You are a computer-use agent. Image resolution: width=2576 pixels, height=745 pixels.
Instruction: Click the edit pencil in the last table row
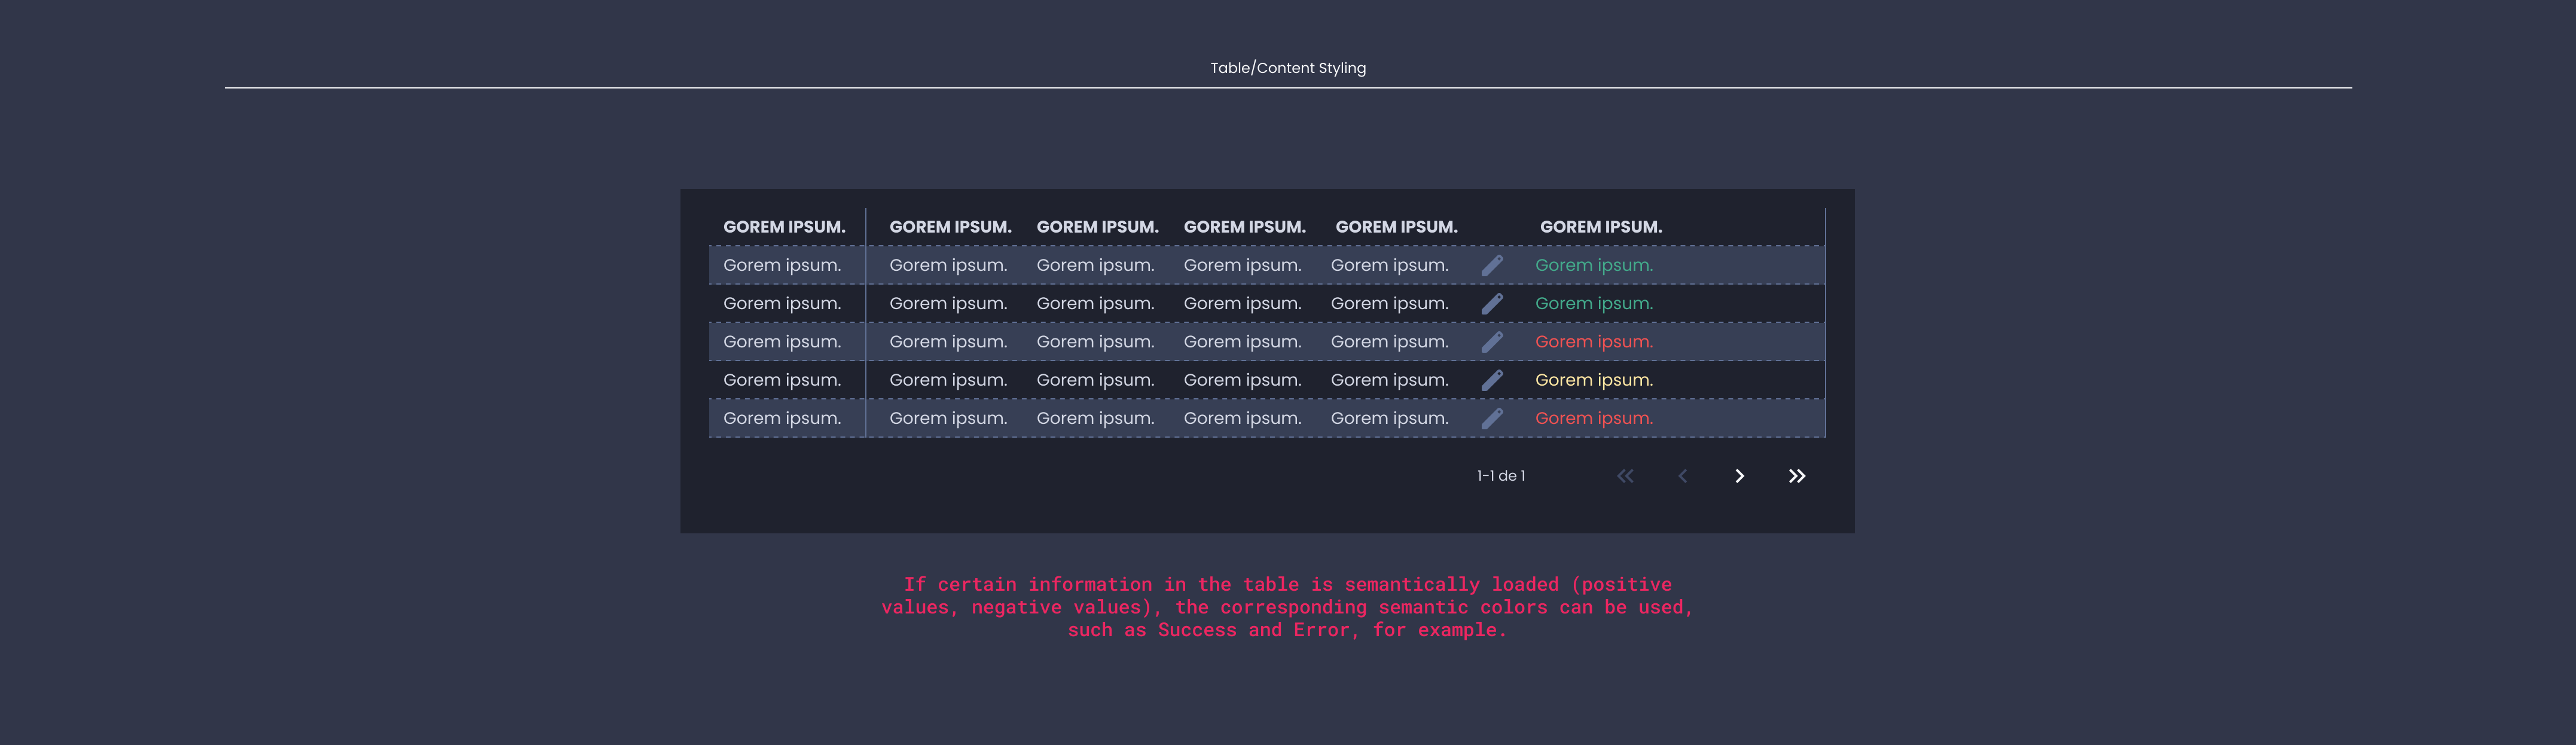[1492, 418]
